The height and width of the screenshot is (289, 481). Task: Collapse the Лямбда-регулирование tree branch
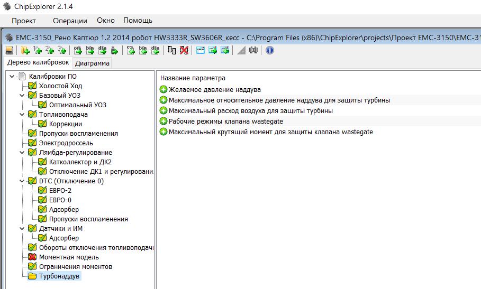pyautogui.click(x=22, y=153)
